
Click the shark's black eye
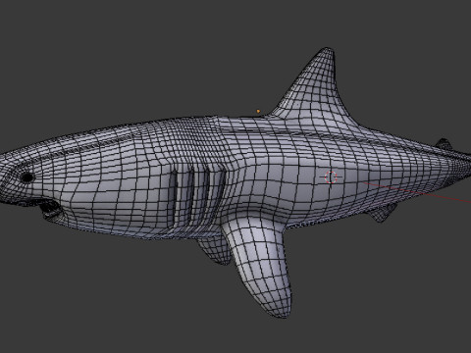26,177
